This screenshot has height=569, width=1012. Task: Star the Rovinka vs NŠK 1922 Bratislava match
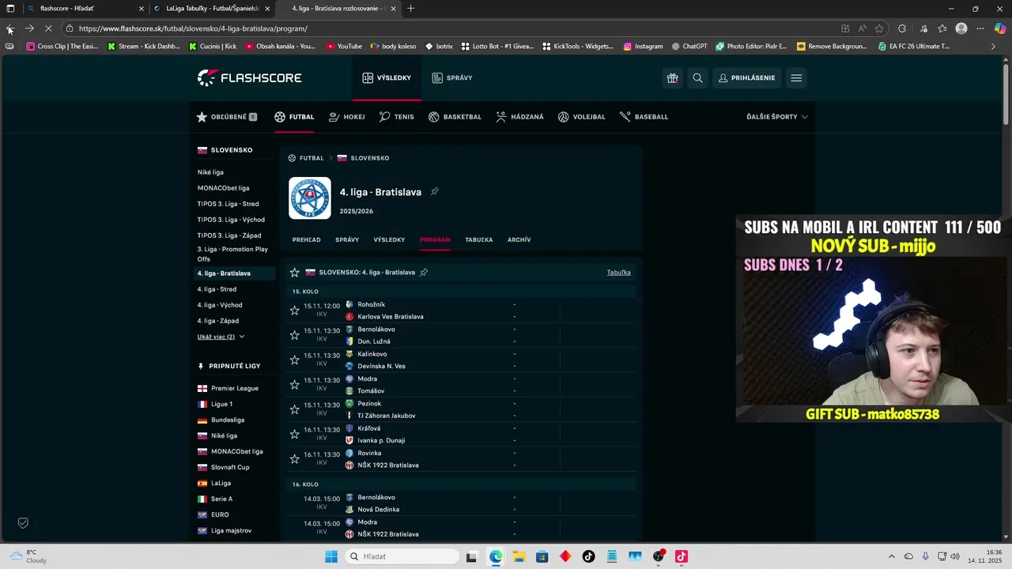click(x=294, y=458)
